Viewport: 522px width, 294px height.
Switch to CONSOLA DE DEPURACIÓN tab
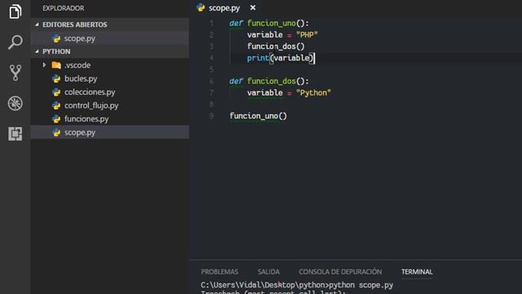click(x=340, y=272)
